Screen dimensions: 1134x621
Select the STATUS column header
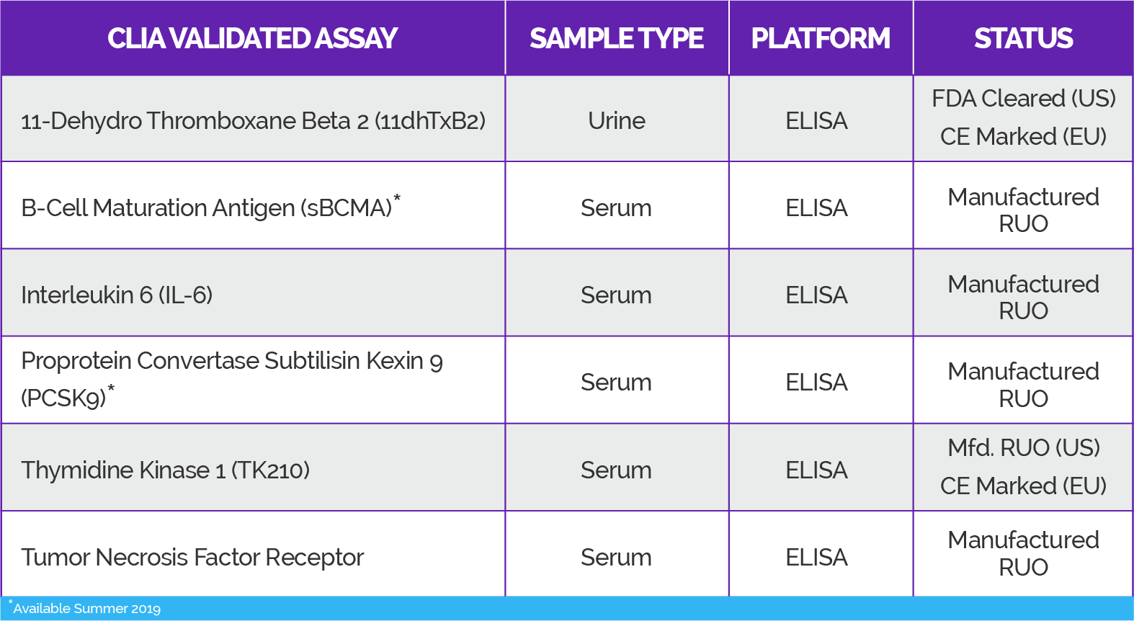pos(1023,38)
